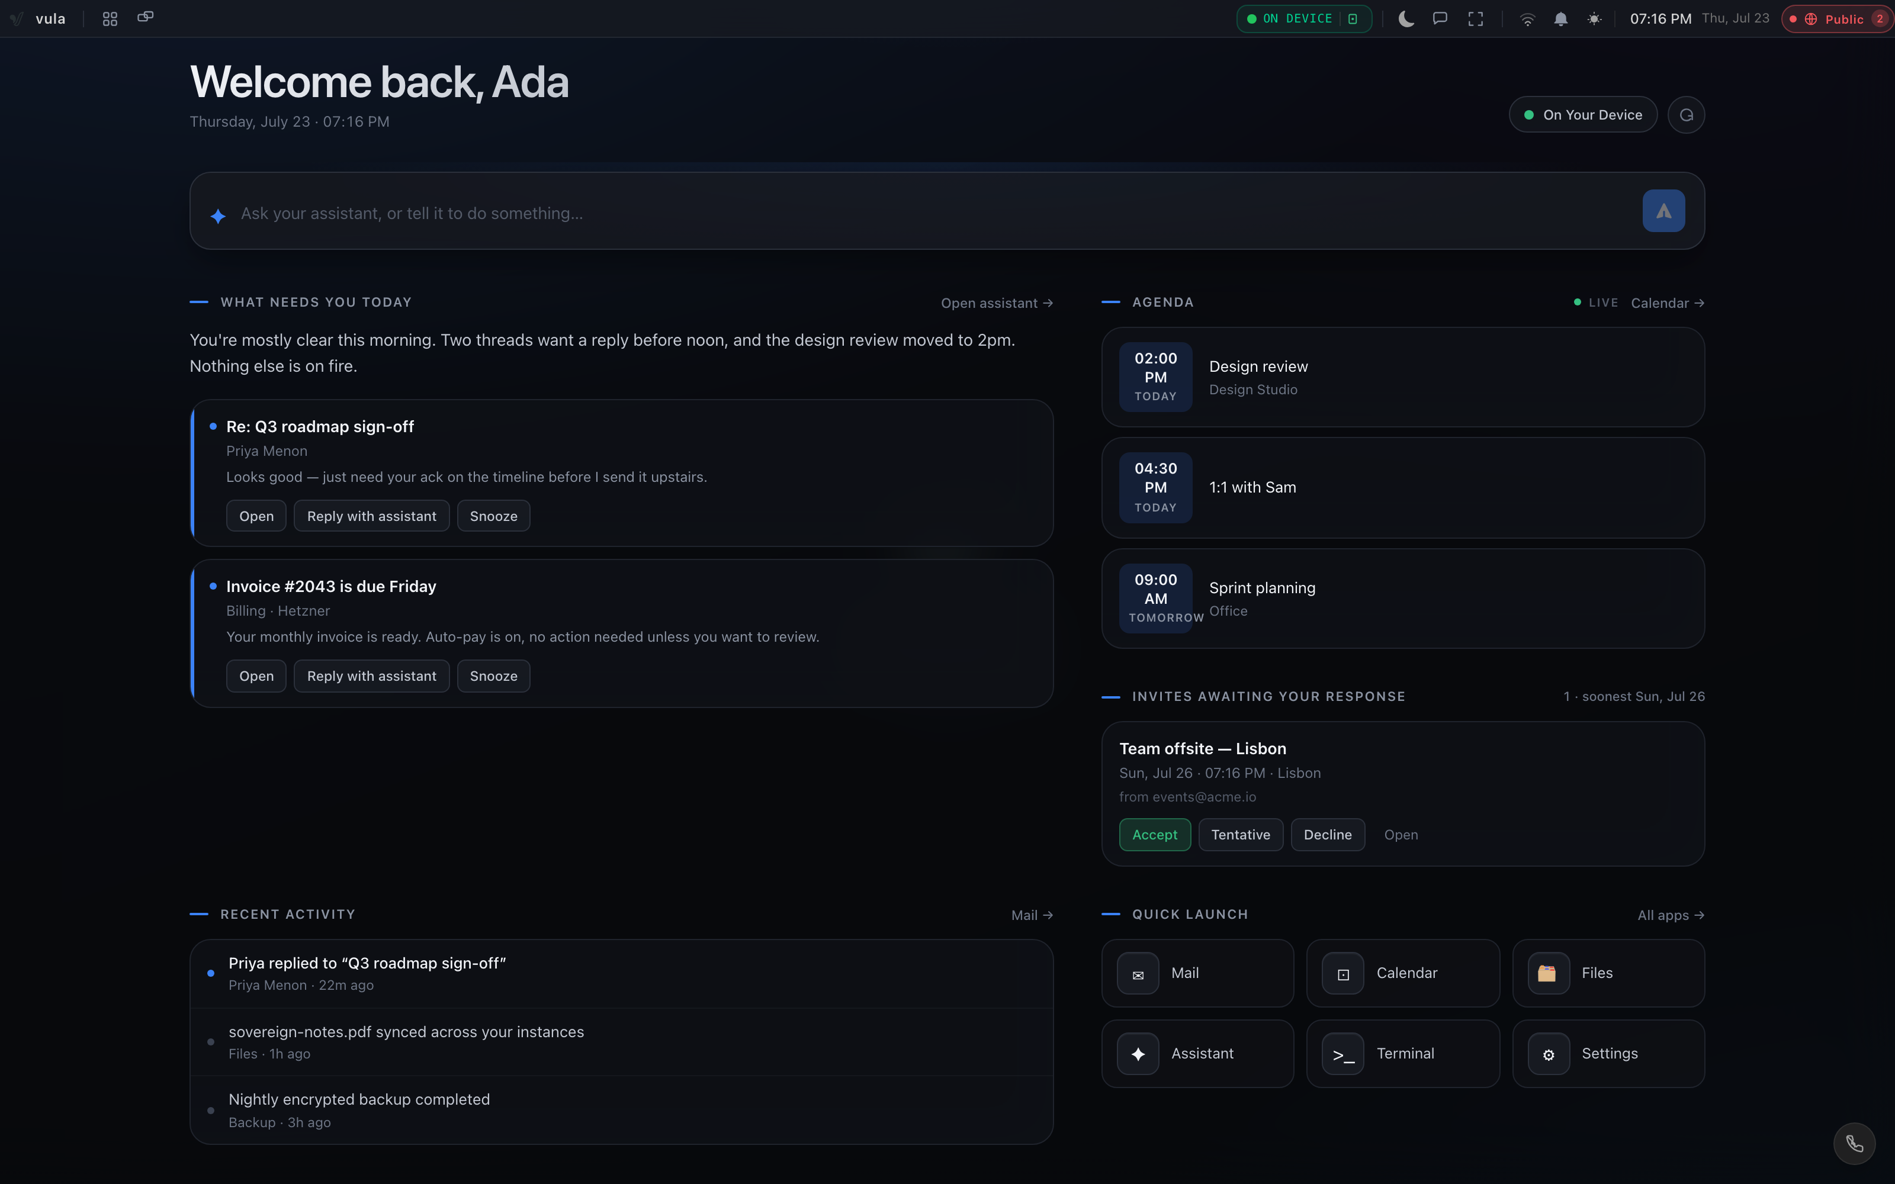Open Nightly encrypted backup completed row
Image resolution: width=1895 pixels, height=1184 pixels.
point(621,1111)
